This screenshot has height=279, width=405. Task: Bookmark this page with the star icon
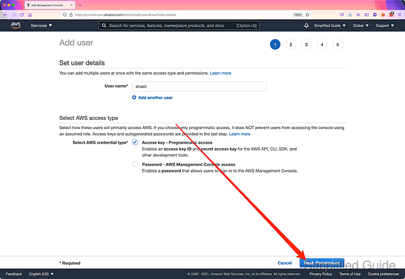point(307,14)
